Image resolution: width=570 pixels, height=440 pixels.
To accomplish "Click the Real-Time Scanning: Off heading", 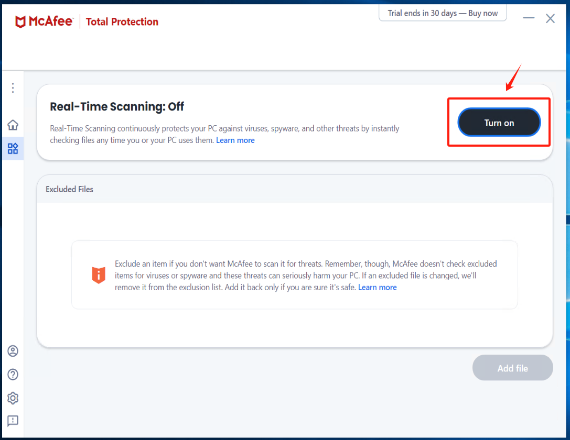I will point(117,106).
